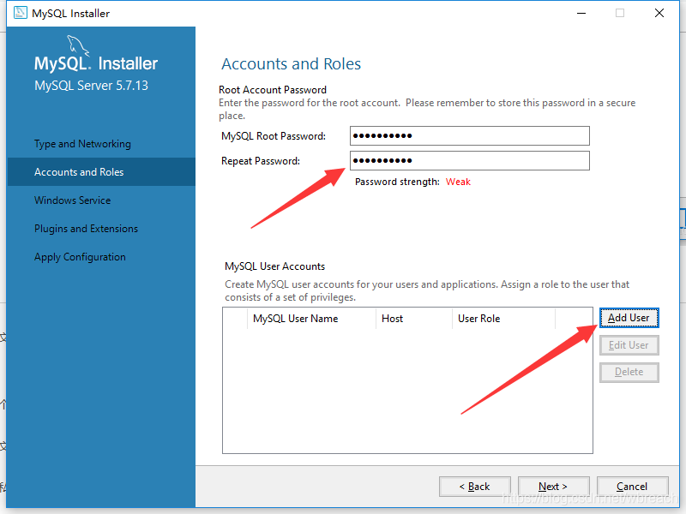The image size is (686, 514).
Task: Click the Weak password strength text
Action: (458, 182)
